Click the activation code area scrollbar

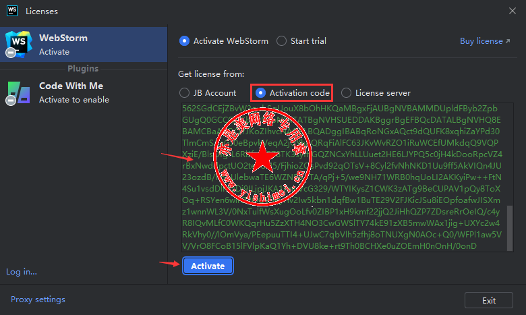tap(510, 228)
